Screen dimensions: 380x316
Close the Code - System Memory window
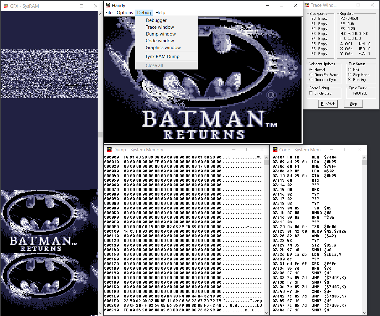tap(360, 150)
